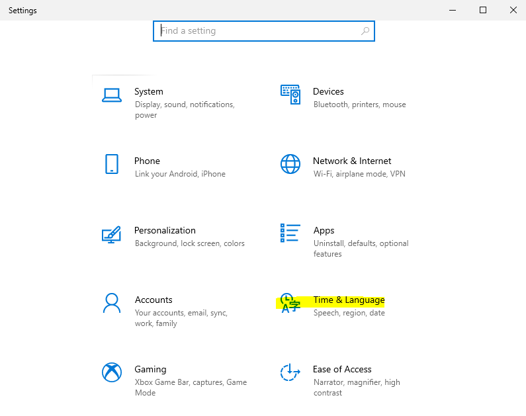This screenshot has width=526, height=416.
Task: Open the System settings label
Action: [148, 92]
